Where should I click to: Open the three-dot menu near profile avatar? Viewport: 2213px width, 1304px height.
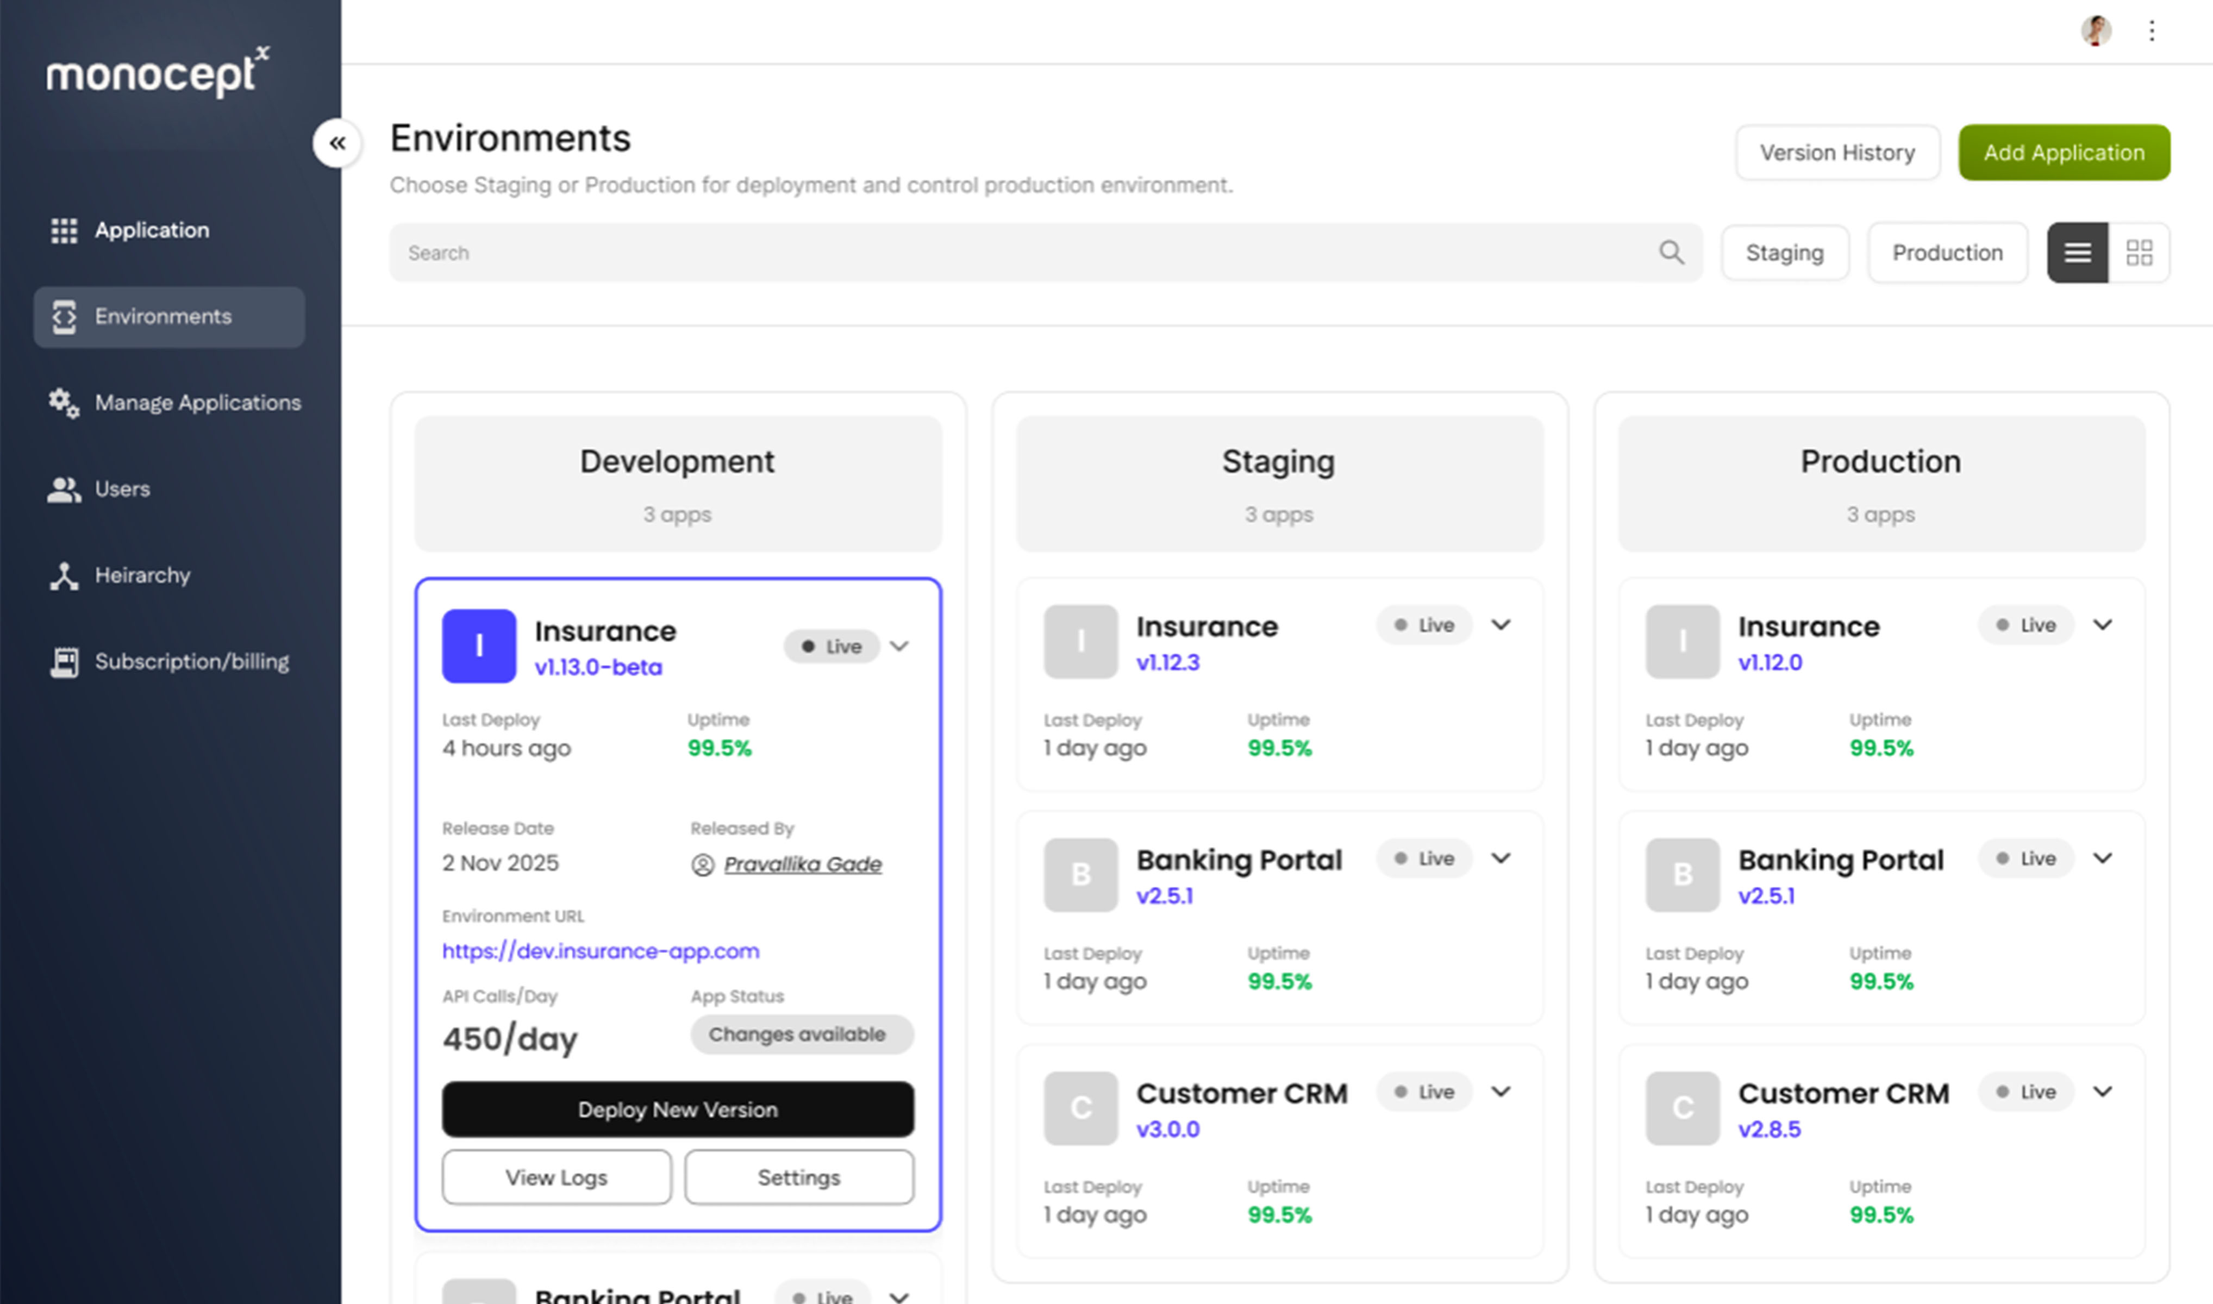click(x=2152, y=31)
